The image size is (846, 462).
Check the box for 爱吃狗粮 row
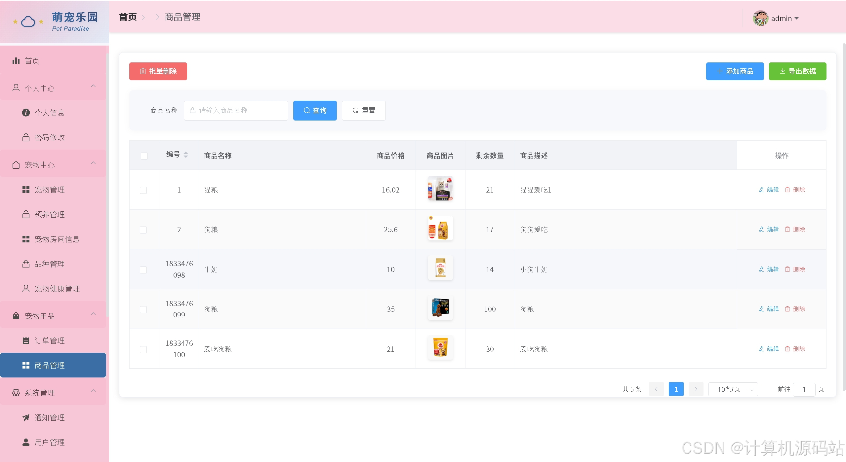click(x=143, y=349)
